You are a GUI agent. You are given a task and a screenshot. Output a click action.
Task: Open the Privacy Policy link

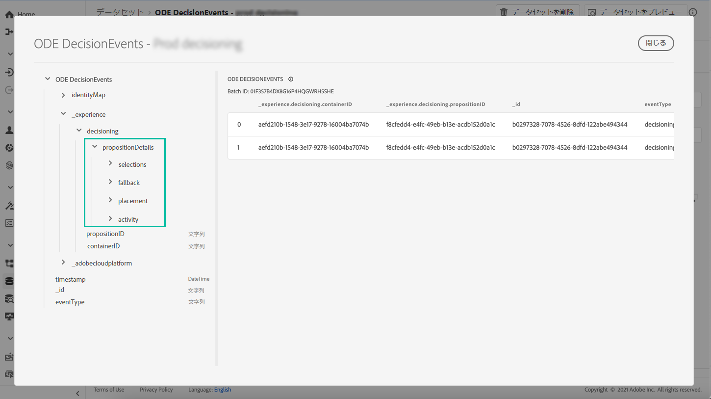156,390
